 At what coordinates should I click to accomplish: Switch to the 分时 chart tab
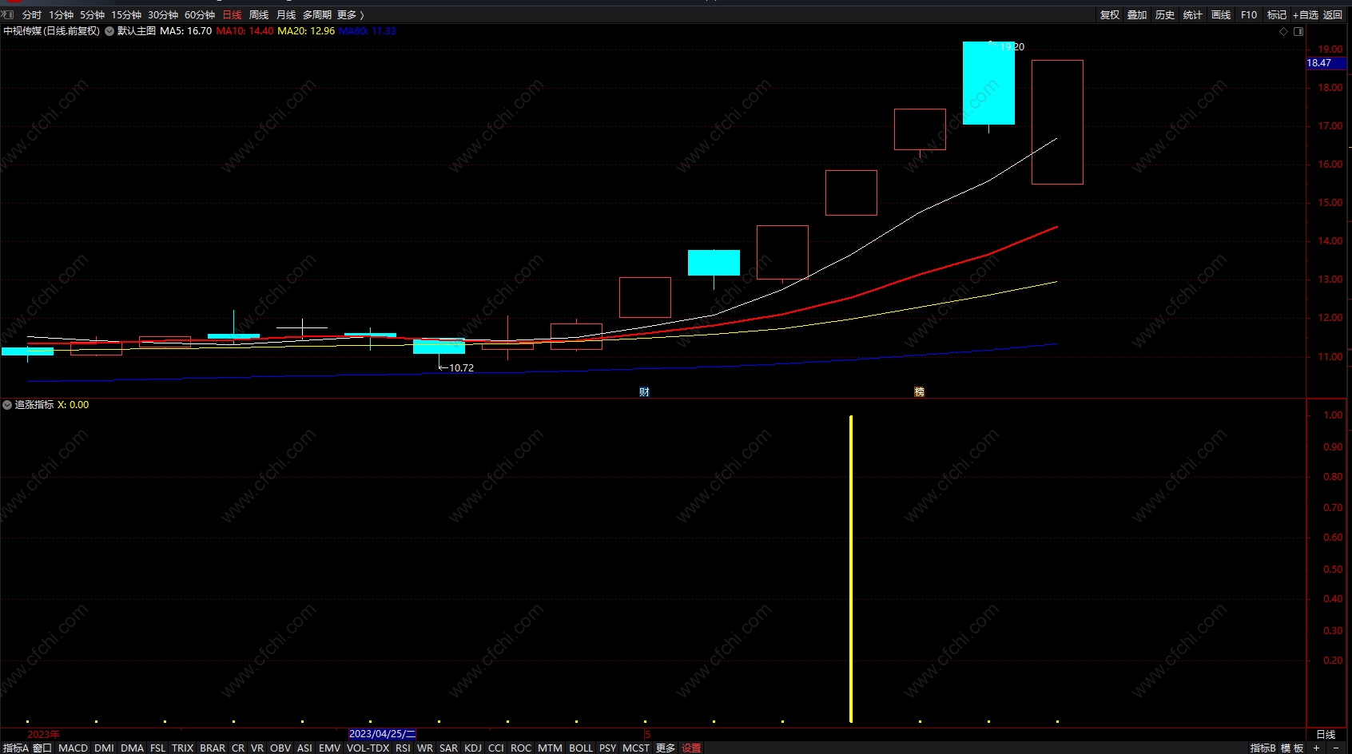(x=32, y=15)
